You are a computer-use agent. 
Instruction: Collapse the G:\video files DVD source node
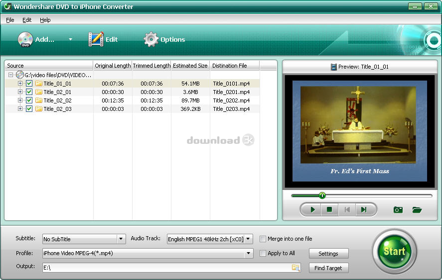[x=10, y=75]
